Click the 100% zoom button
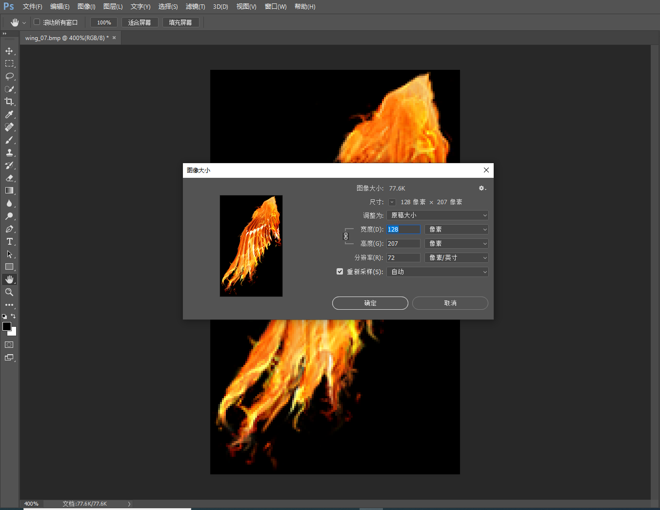Screen dimensions: 660x510 point(104,22)
